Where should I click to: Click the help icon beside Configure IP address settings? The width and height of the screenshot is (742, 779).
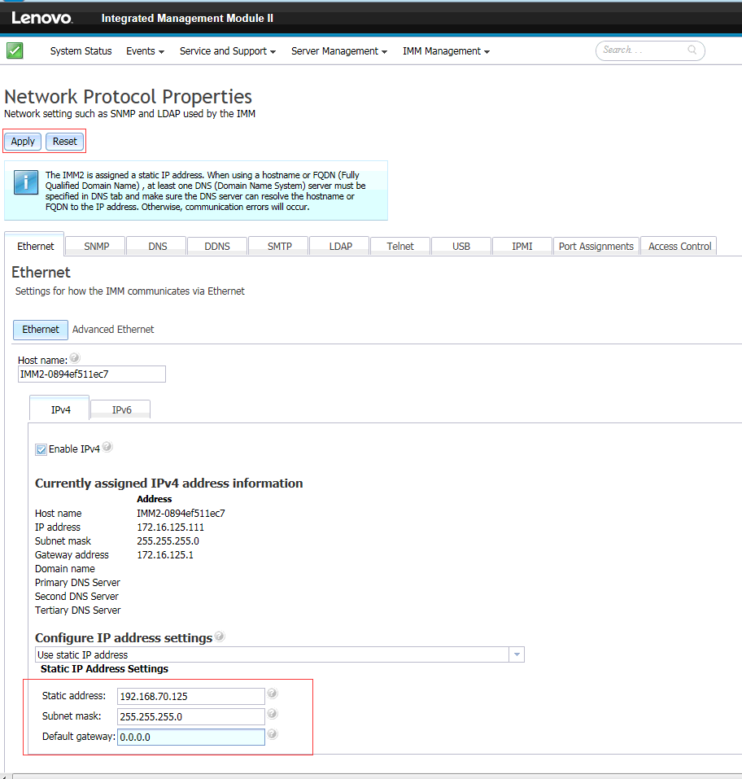point(219,636)
